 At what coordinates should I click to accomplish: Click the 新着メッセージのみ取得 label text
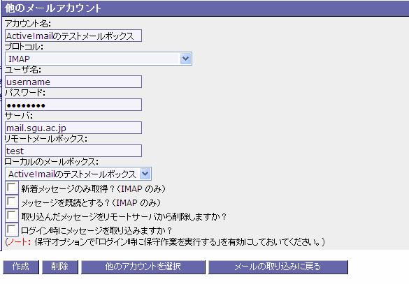tap(93, 188)
